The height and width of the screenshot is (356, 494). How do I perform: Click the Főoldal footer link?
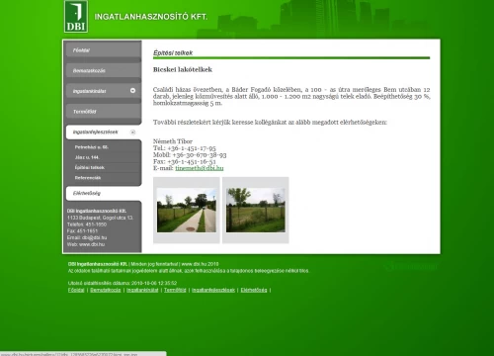click(x=76, y=290)
